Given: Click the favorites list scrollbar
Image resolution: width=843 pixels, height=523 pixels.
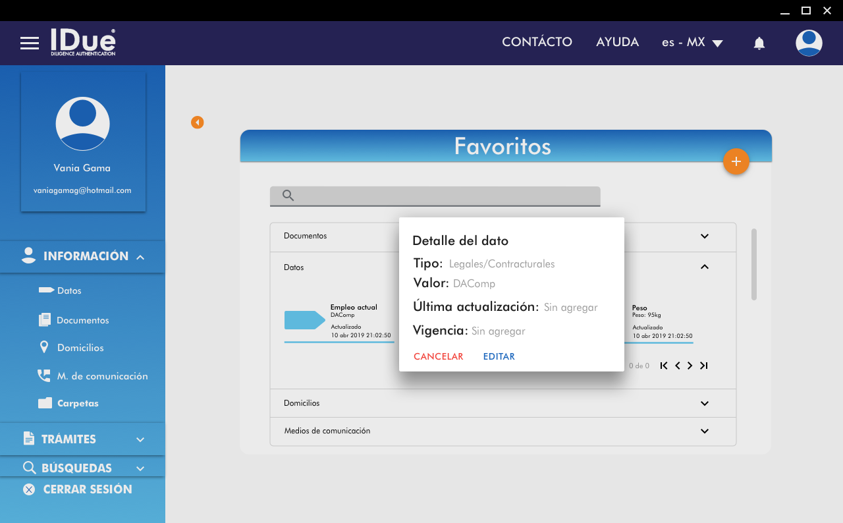Looking at the screenshot, I should click(x=753, y=264).
